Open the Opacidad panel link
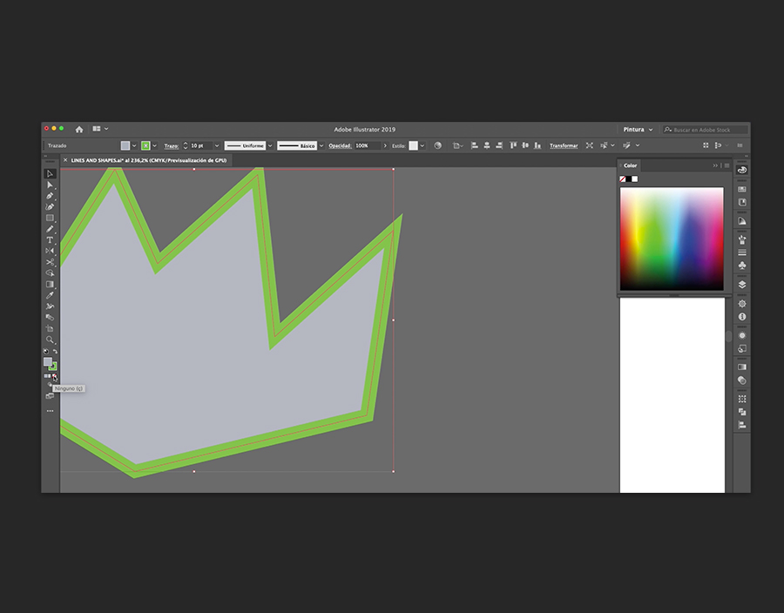784x613 pixels. 340,146
